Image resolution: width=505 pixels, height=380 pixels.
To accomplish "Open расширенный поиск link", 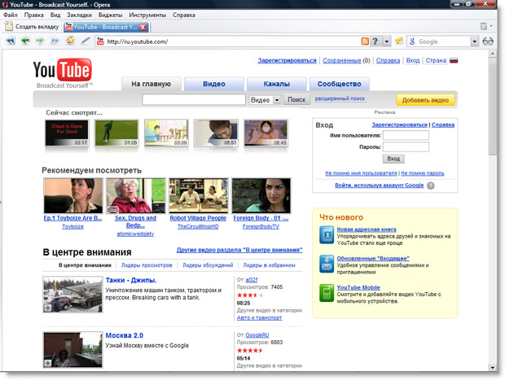I will (340, 98).
